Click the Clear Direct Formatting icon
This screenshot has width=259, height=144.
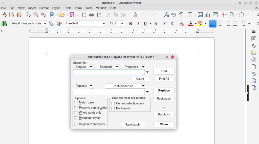point(182,23)
